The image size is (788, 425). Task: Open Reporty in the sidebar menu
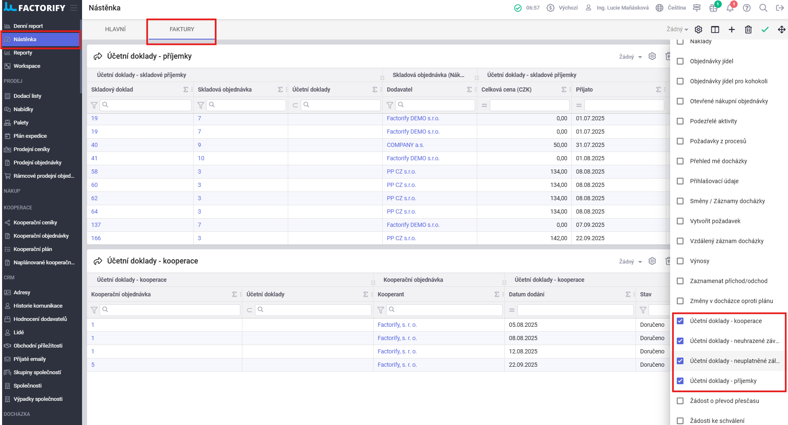point(23,53)
